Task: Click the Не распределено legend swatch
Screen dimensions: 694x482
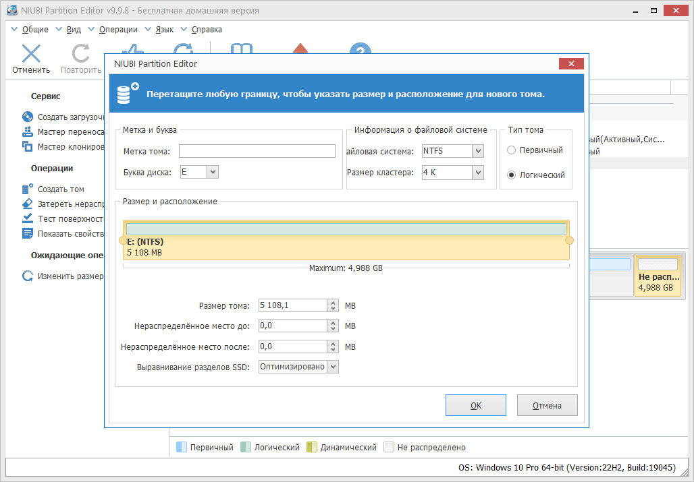Action: click(x=389, y=447)
